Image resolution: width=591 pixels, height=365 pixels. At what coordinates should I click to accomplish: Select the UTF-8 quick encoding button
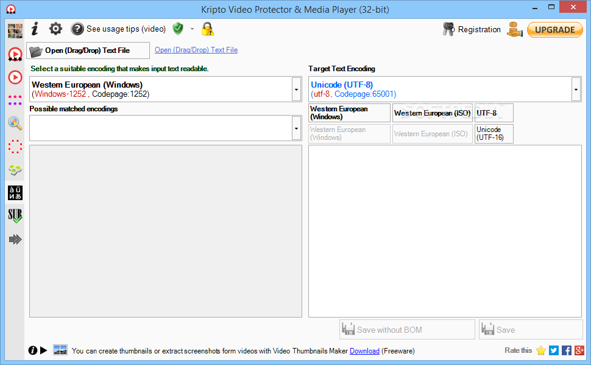[x=494, y=113]
